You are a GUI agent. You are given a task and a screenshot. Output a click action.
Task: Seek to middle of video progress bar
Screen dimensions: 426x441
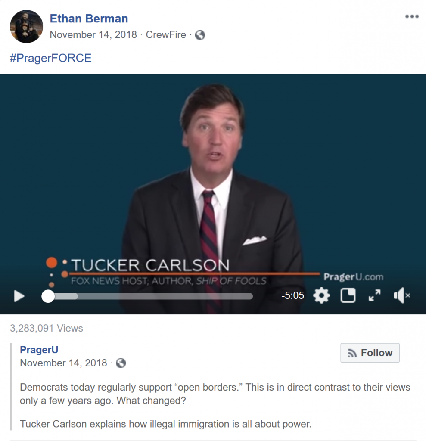(x=150, y=296)
